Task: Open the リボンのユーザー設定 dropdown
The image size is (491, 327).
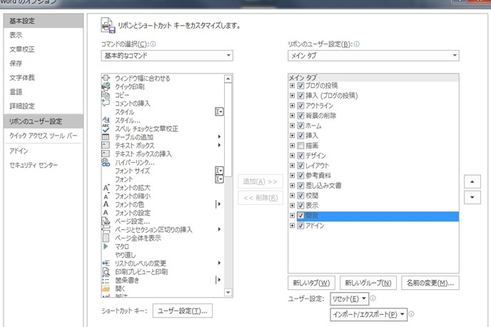Action: 373,56
